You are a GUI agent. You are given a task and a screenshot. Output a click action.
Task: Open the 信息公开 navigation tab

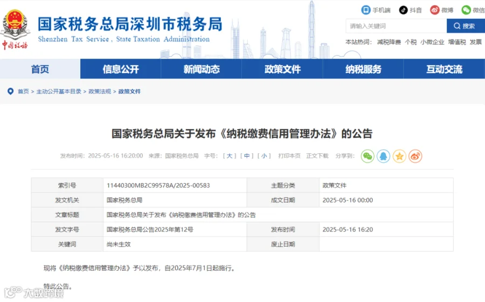[x=121, y=69]
